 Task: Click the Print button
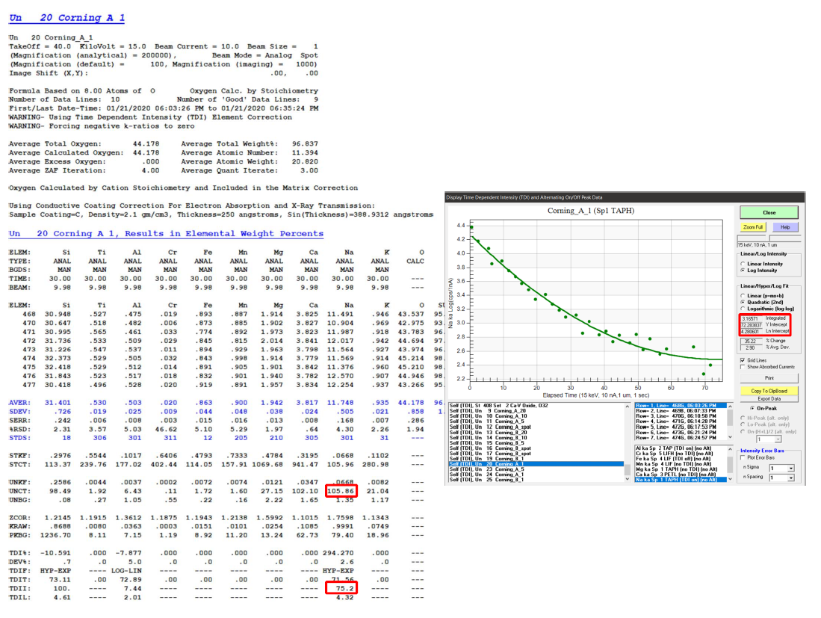(x=769, y=378)
